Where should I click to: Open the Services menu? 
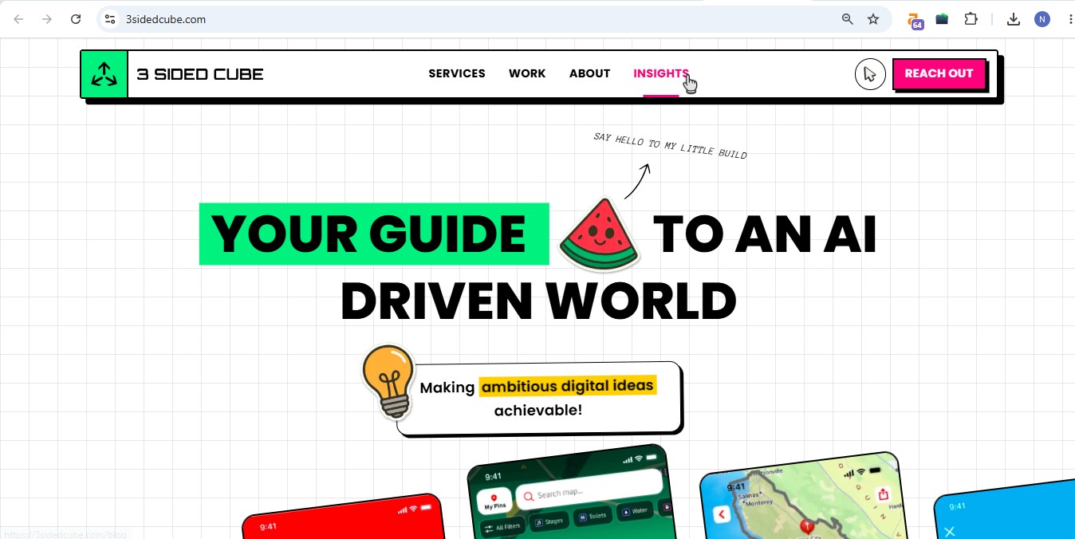457,73
